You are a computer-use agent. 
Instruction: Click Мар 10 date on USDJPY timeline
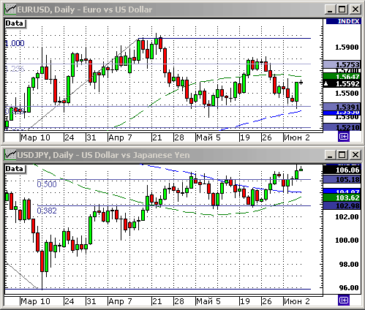click(x=35, y=301)
